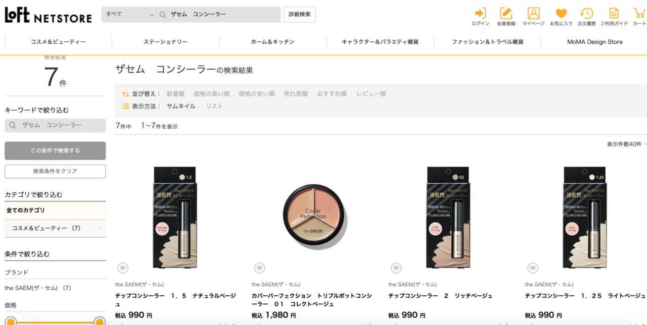This screenshot has width=647, height=325.
Task: Click この条件で検索する button
Action: (55, 151)
